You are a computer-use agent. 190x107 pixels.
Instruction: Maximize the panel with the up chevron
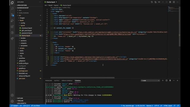(x=174, y=81)
